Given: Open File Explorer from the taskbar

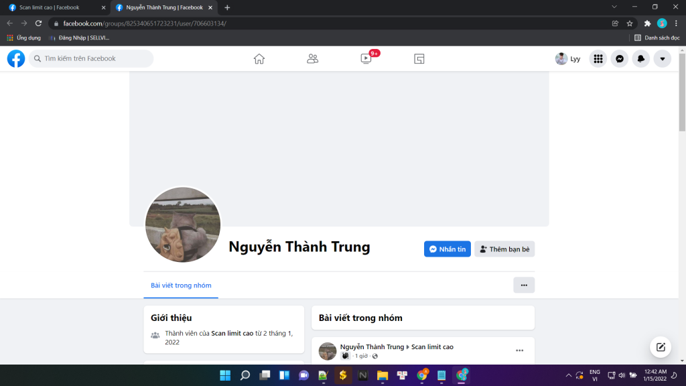Looking at the screenshot, I should point(383,375).
